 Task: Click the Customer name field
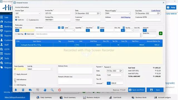[x=88, y=20]
